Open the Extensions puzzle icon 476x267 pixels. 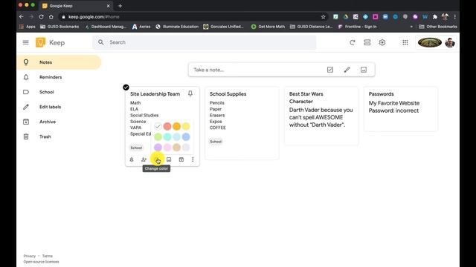[434, 16]
